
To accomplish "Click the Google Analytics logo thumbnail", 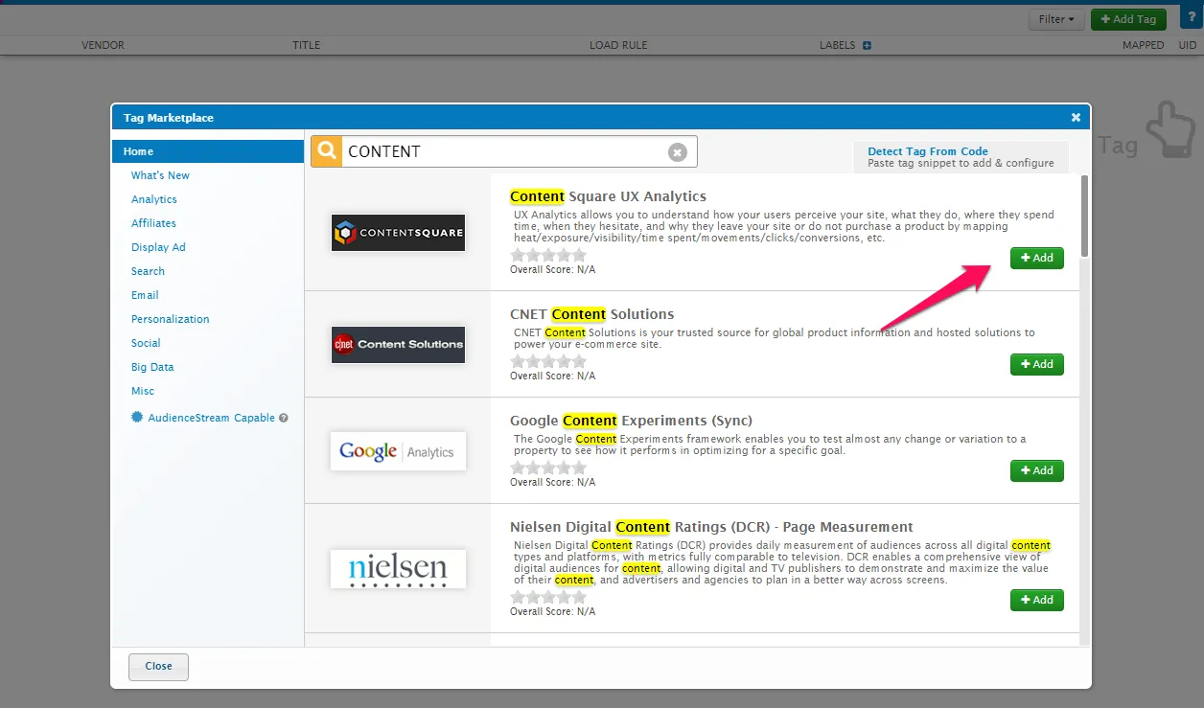I will tap(398, 451).
